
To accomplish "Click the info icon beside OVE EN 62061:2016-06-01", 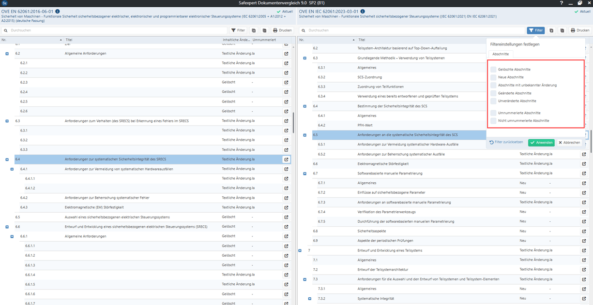I will pos(58,11).
